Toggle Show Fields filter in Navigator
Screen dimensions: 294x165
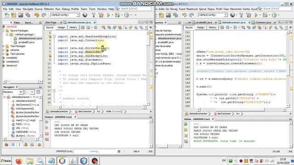coord(13,145)
